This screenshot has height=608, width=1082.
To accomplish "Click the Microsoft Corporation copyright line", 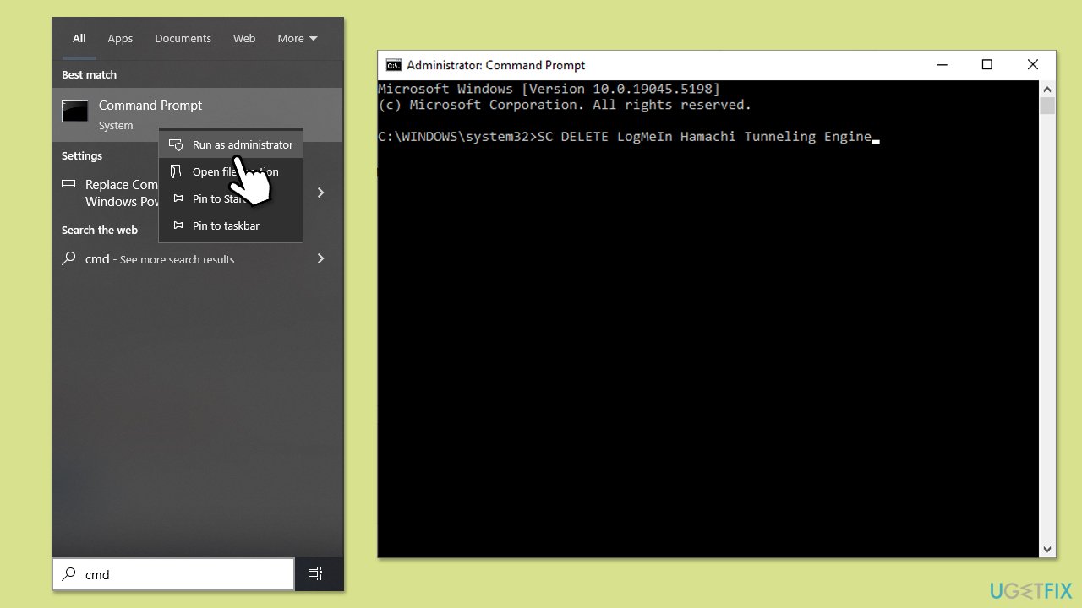I will [565, 105].
